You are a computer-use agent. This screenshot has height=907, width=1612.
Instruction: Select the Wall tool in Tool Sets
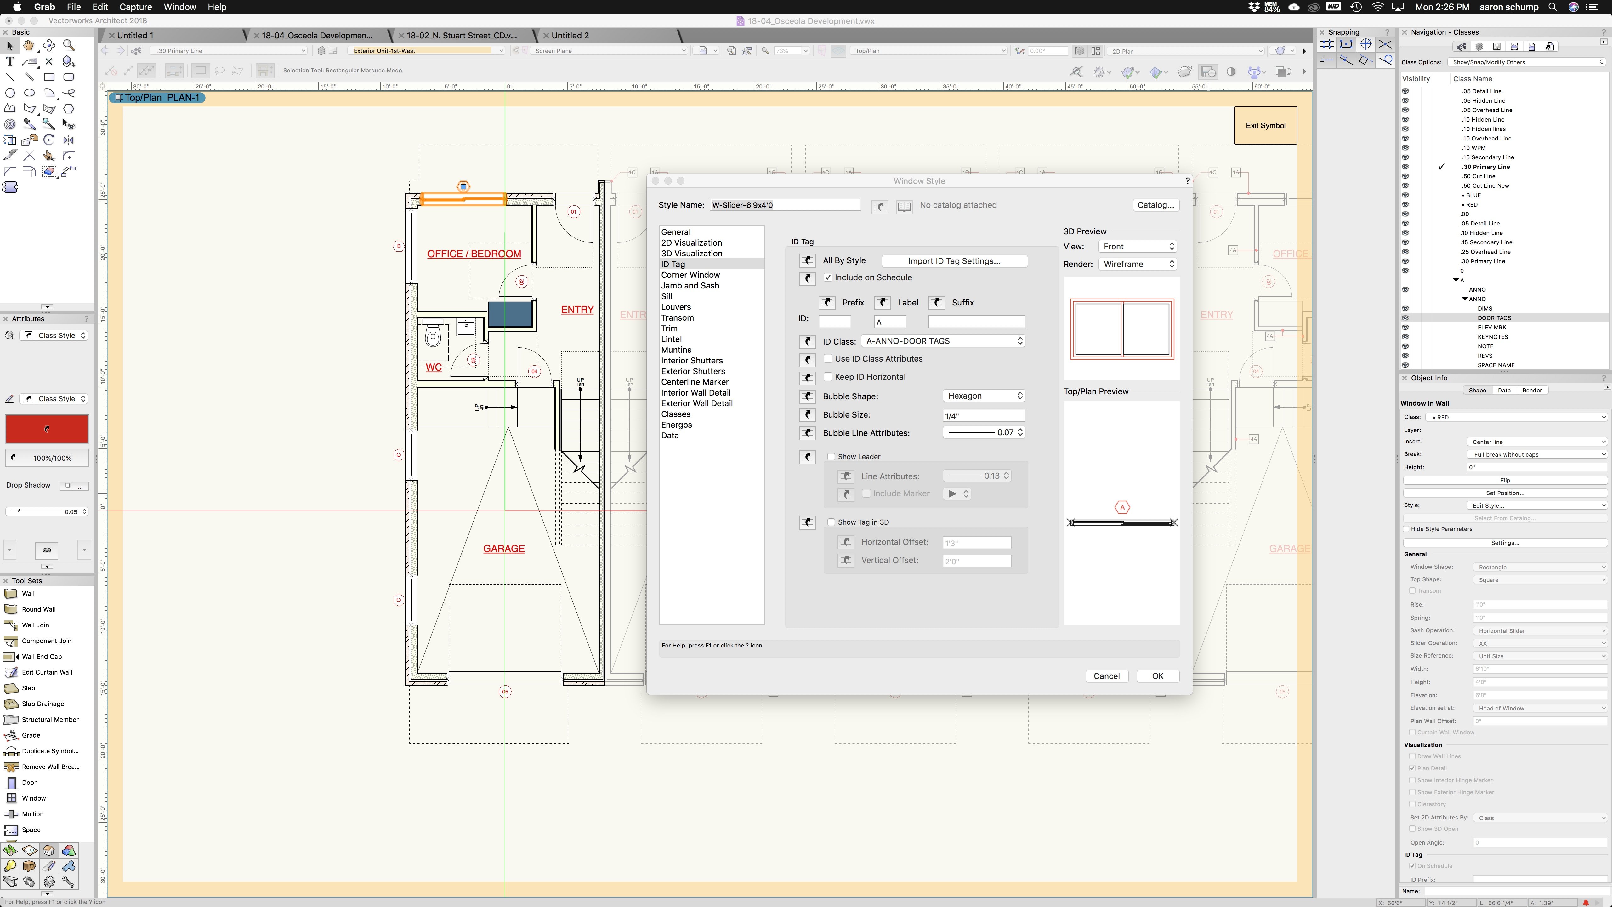tap(28, 593)
